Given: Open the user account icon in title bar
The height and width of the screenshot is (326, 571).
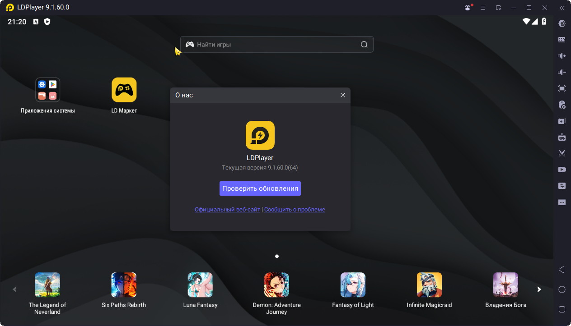Looking at the screenshot, I should point(468,8).
